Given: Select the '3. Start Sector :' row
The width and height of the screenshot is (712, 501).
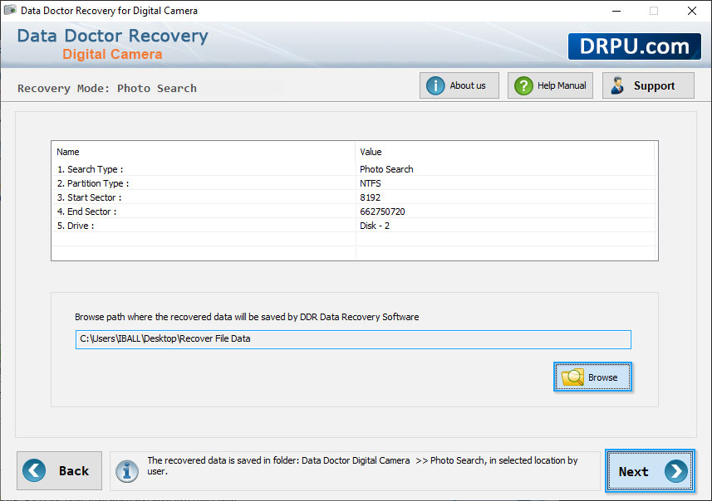Looking at the screenshot, I should [x=354, y=197].
